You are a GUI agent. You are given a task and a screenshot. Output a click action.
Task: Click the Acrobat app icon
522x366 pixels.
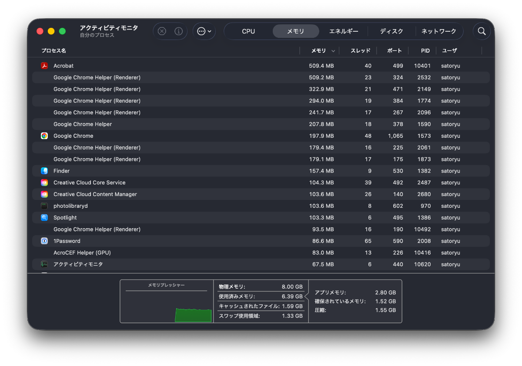pos(44,66)
